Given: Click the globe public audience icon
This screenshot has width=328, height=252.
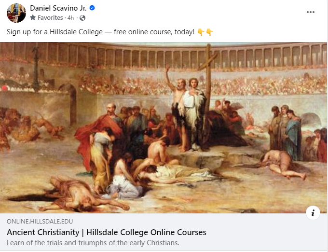Looking at the screenshot, I should click(x=82, y=18).
